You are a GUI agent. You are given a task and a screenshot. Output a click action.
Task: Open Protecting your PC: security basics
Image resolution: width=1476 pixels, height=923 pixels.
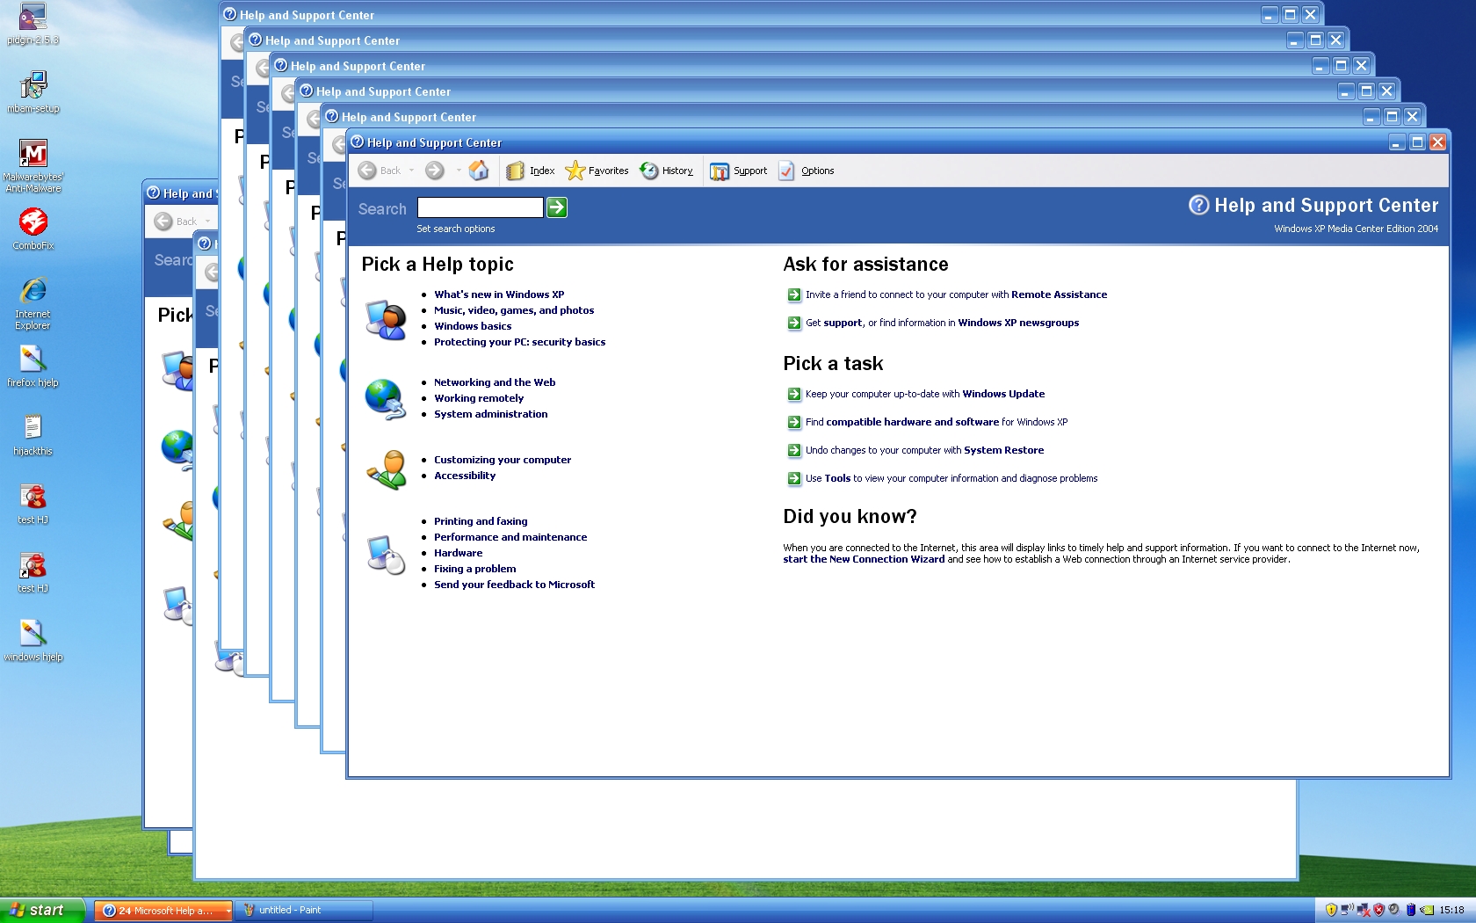pyautogui.click(x=519, y=342)
